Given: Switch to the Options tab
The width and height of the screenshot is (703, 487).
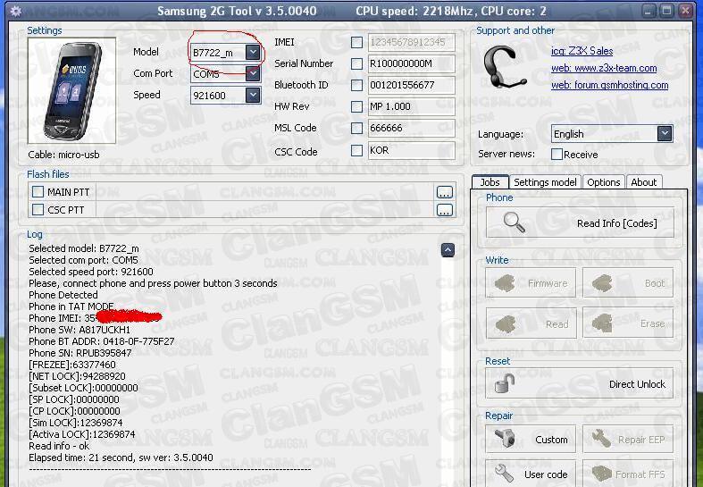Looking at the screenshot, I should [604, 182].
